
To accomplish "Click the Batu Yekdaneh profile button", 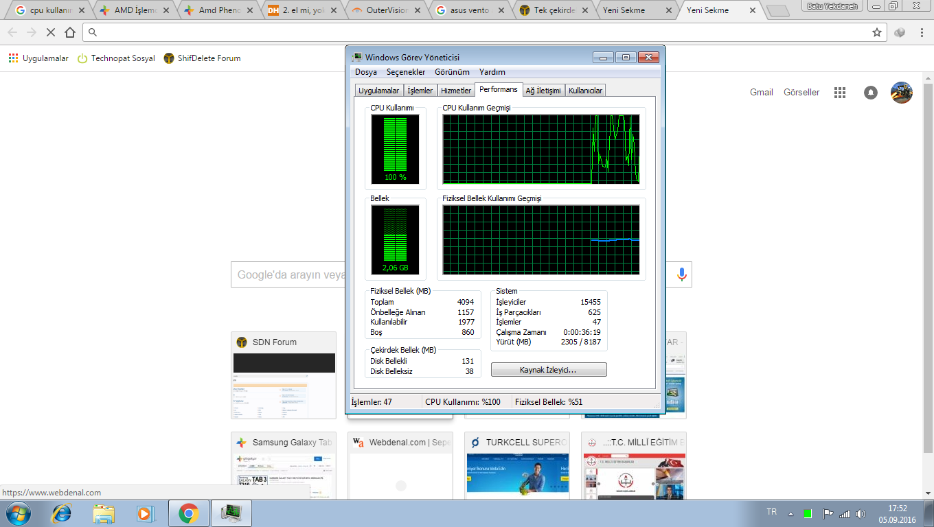I will (834, 5).
